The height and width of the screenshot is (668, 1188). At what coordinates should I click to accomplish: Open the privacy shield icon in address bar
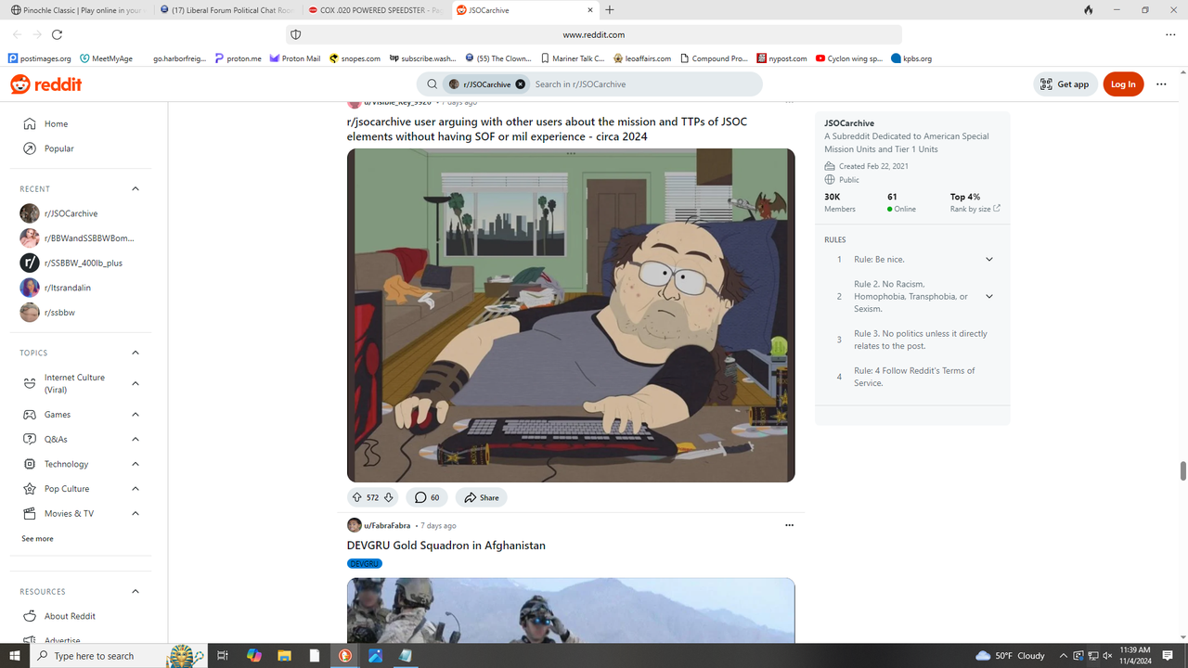[296, 34]
